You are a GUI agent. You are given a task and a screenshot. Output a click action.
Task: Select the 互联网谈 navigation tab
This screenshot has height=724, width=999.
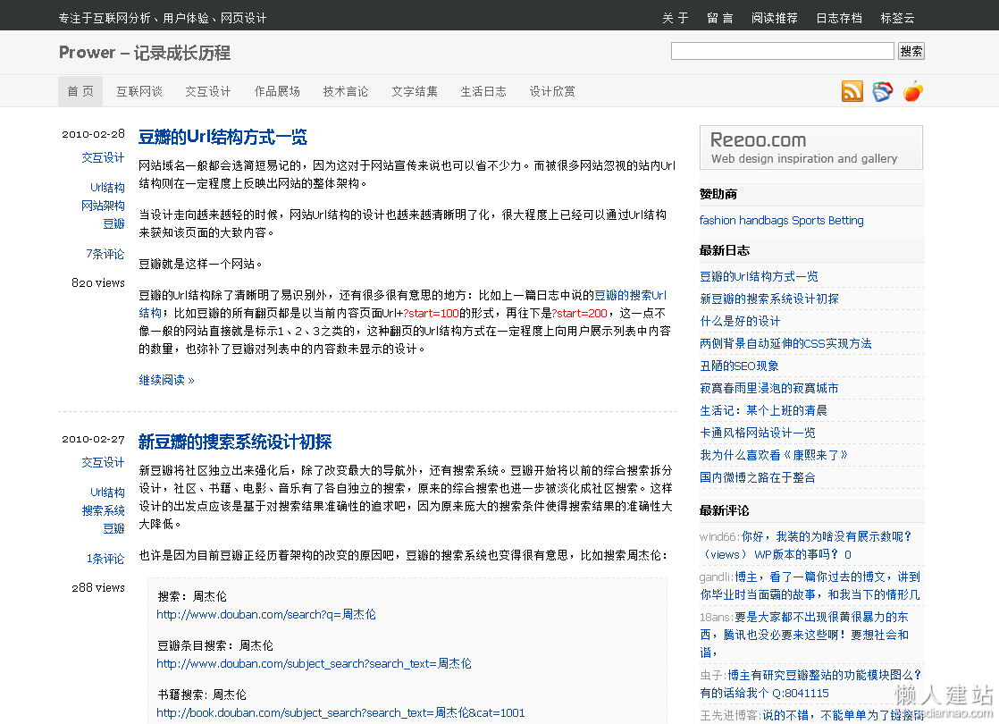point(139,91)
